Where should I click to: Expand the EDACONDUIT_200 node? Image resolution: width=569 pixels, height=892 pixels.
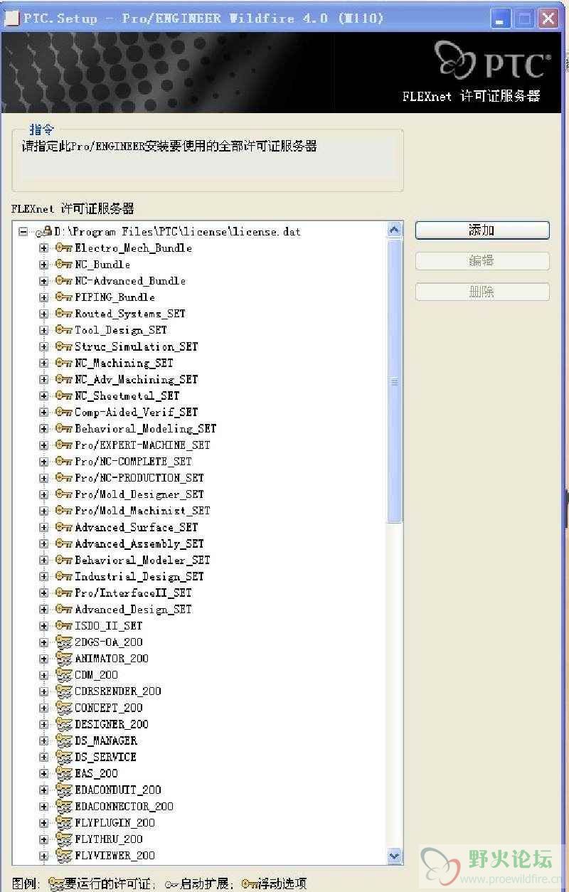click(43, 790)
